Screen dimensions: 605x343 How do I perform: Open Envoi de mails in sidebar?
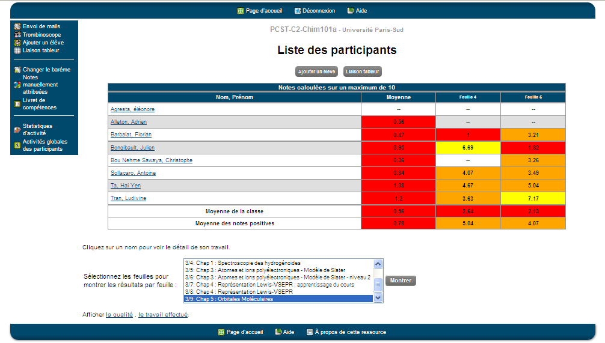click(41, 26)
